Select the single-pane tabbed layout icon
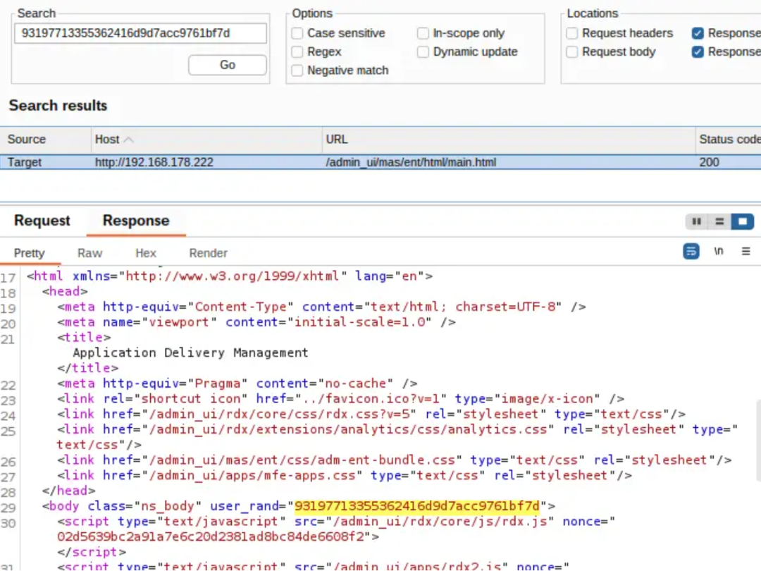Image resolution: width=761 pixels, height=571 pixels. (x=742, y=221)
